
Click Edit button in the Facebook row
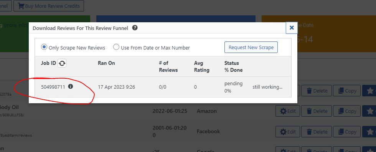[x=287, y=132]
